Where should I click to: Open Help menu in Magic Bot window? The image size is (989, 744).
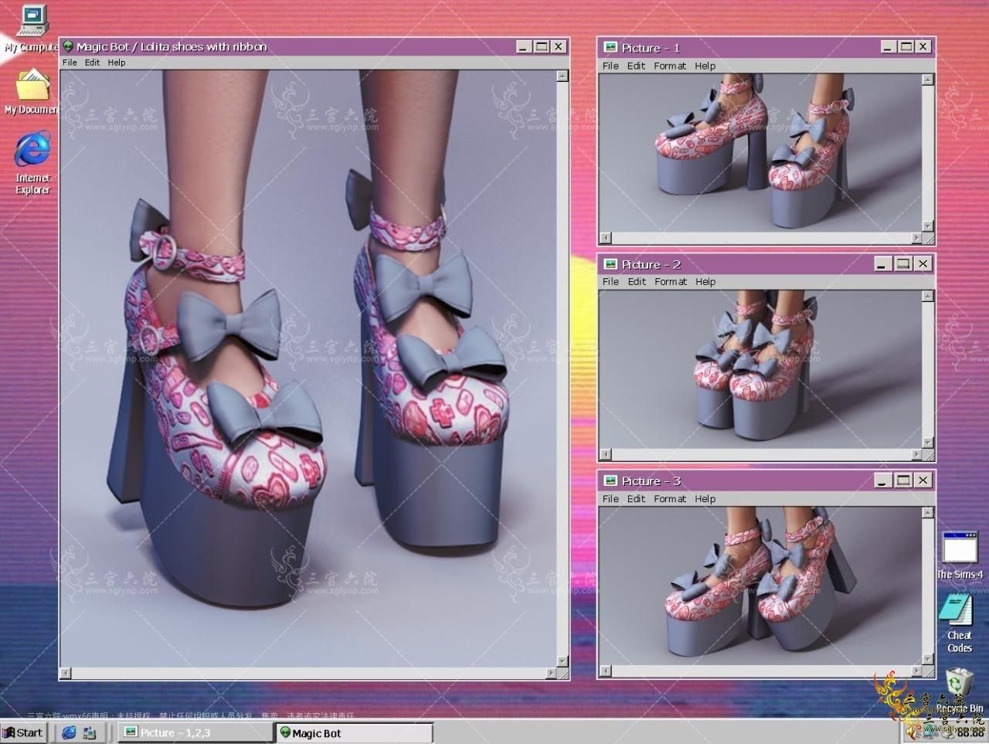pyautogui.click(x=117, y=63)
